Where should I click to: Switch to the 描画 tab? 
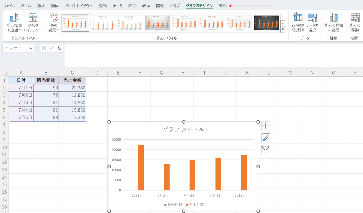[55, 6]
